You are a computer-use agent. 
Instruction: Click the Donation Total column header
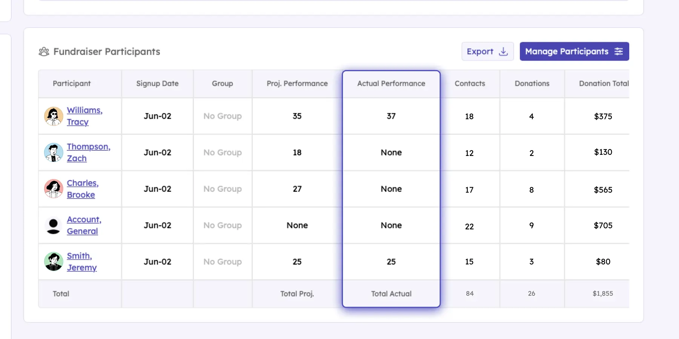(x=604, y=84)
